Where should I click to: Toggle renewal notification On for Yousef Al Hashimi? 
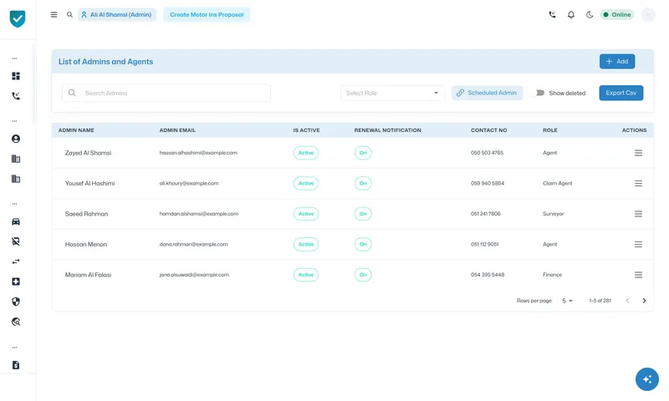(x=363, y=183)
